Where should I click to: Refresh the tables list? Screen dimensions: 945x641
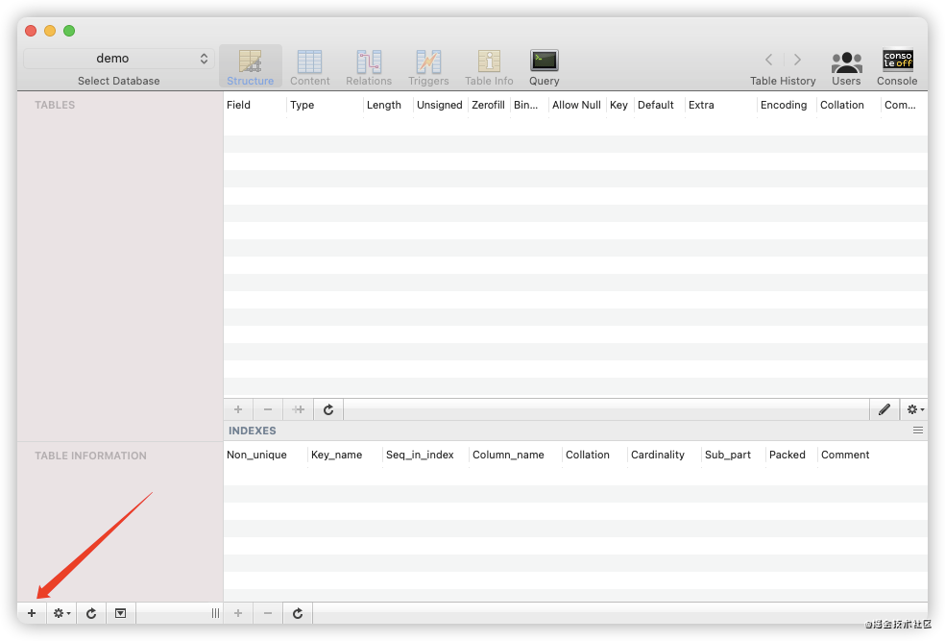(x=91, y=613)
